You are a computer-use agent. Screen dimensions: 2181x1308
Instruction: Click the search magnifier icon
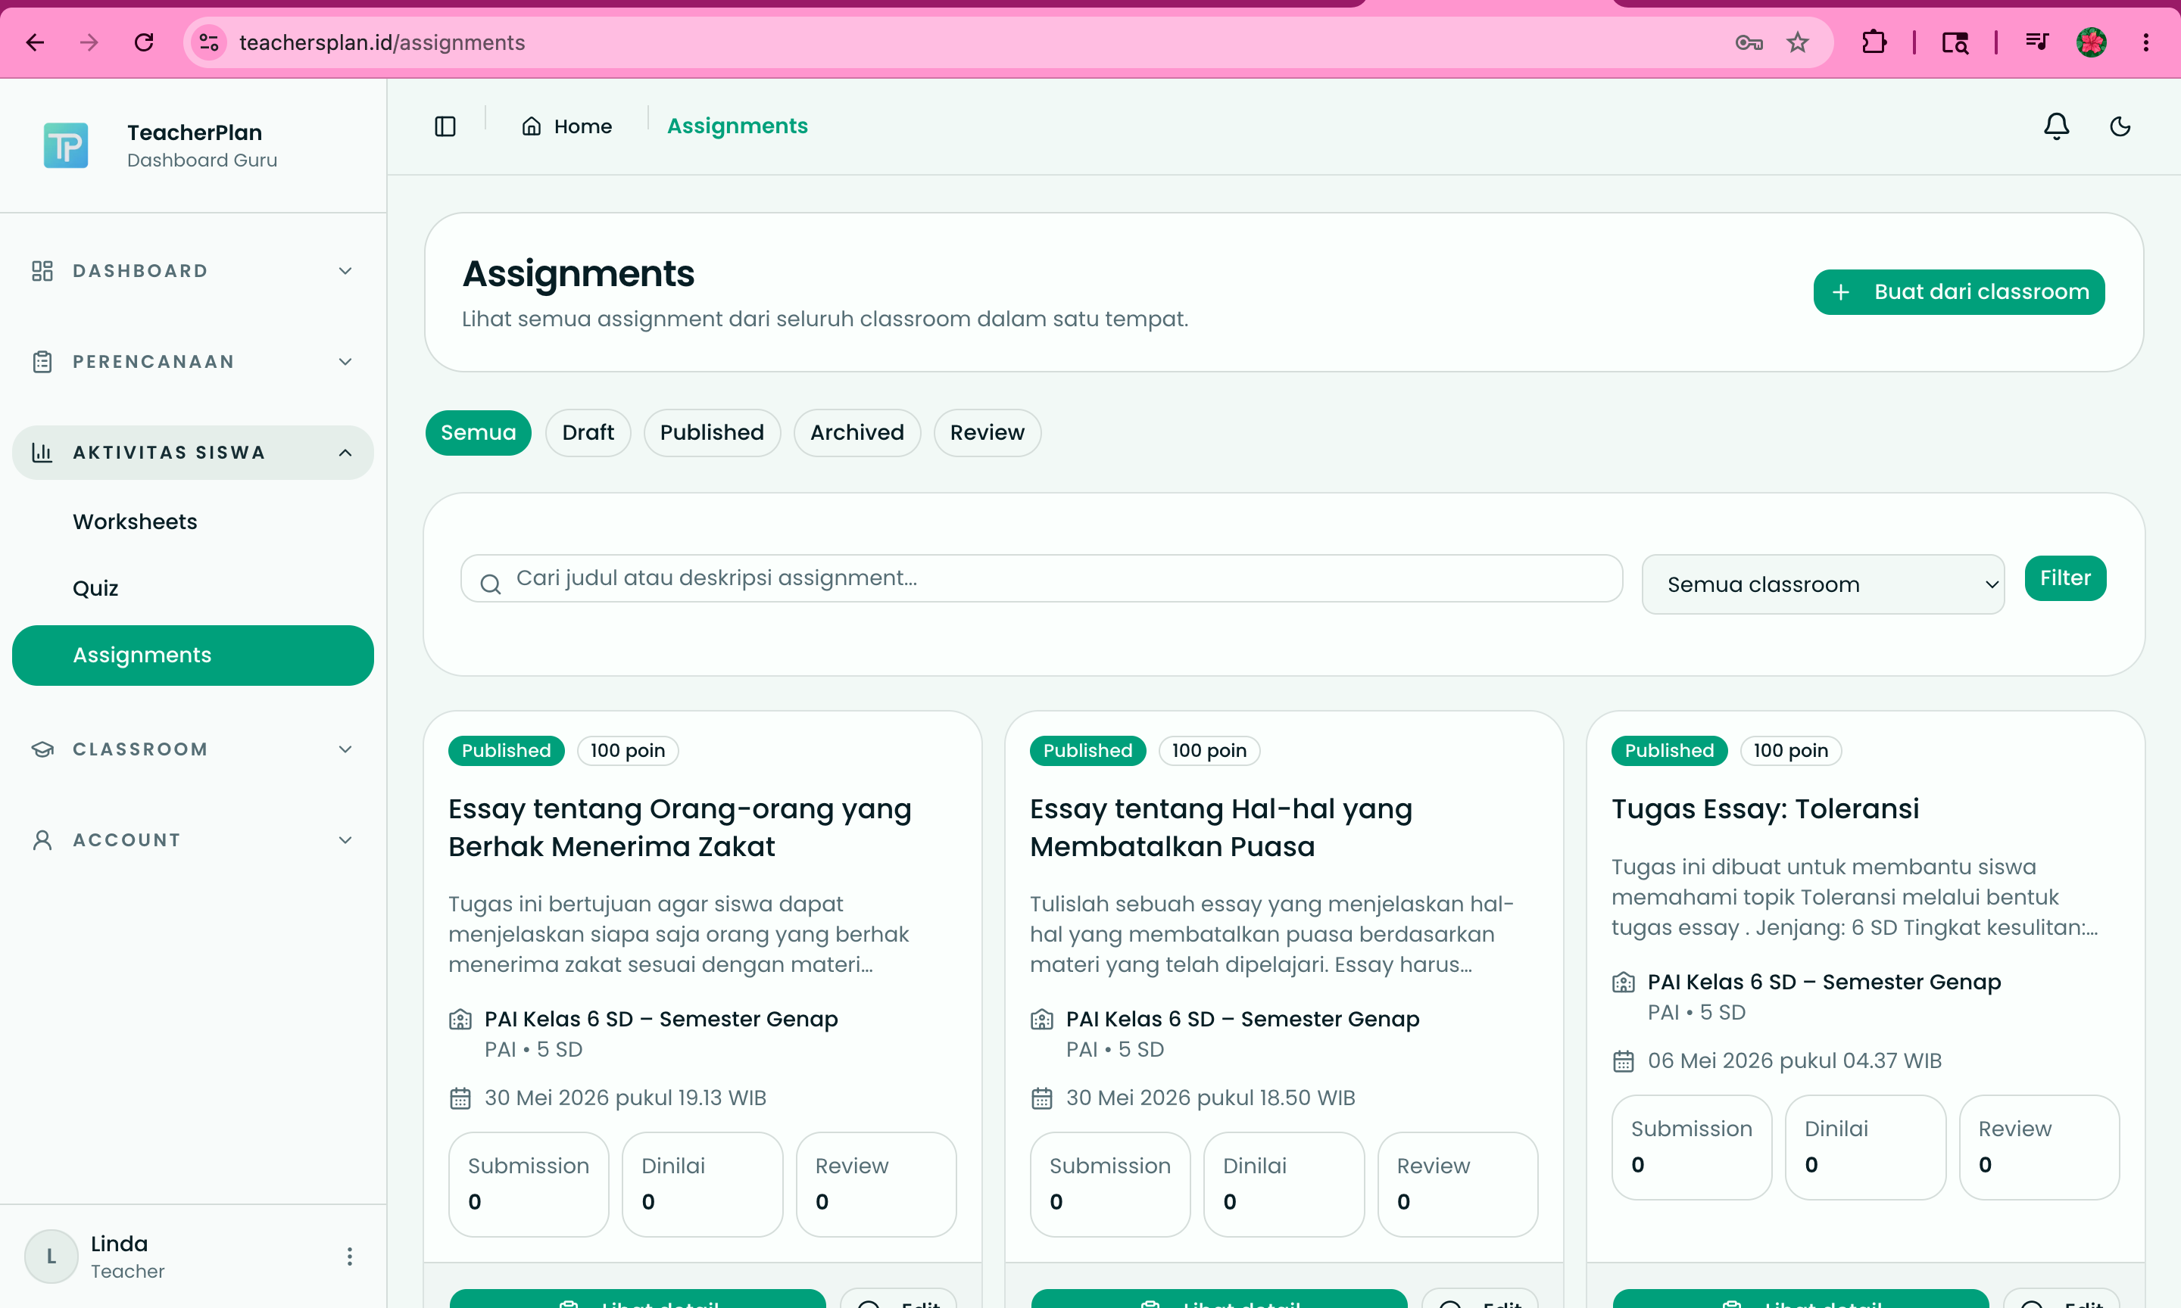[x=491, y=584]
